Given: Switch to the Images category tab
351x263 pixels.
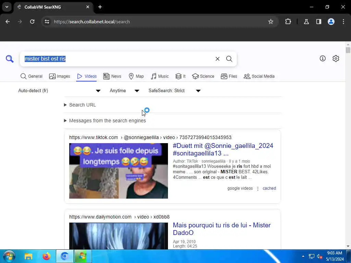Looking at the screenshot, I should pyautogui.click(x=60, y=76).
